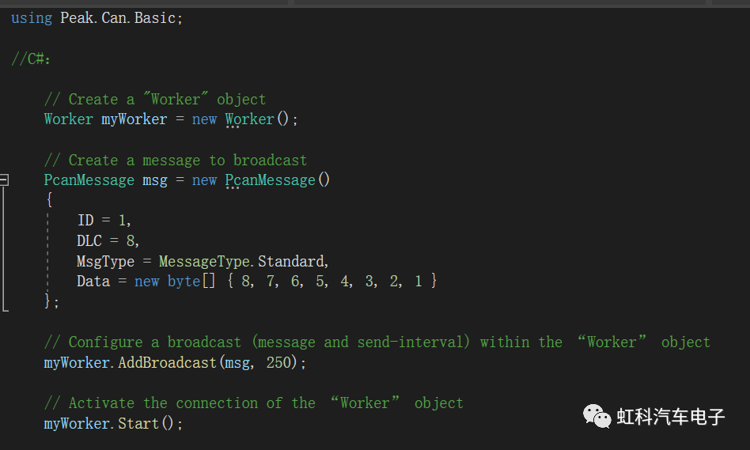The width and height of the screenshot is (750, 450).
Task: Click the 虹科汽车电子 watermark text
Action: 671,417
